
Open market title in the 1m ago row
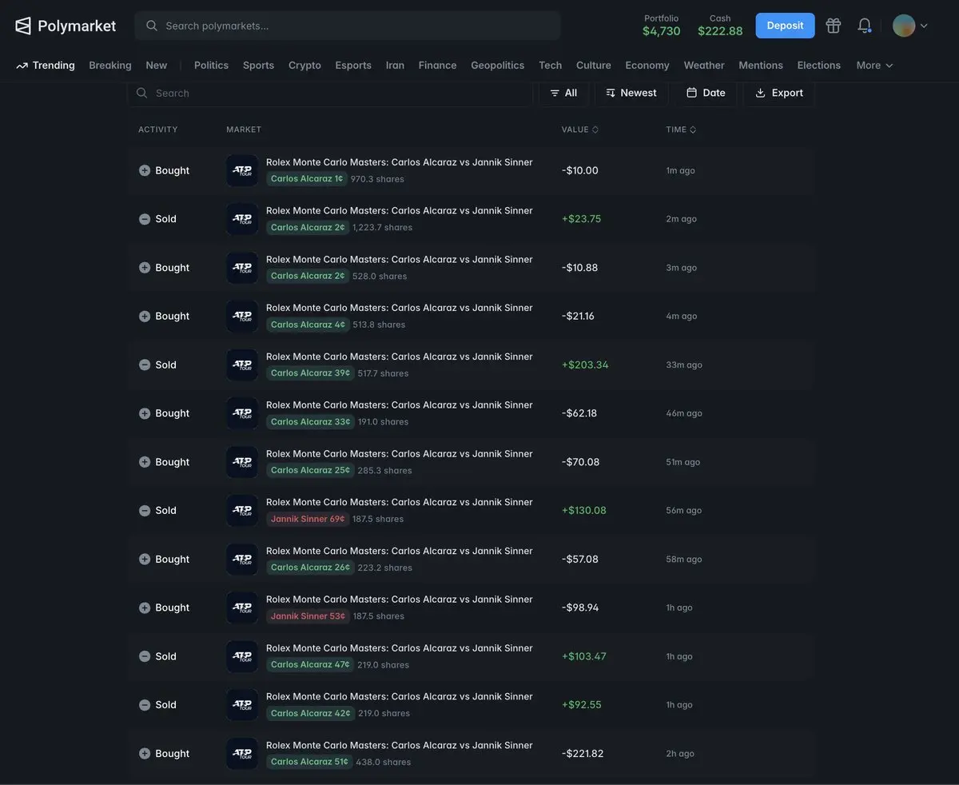pyautogui.click(x=400, y=162)
